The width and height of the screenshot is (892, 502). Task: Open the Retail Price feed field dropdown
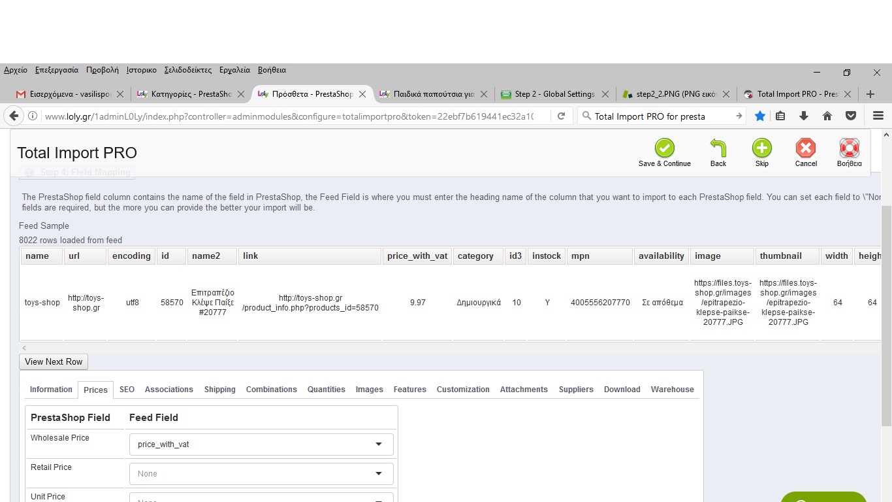pyautogui.click(x=261, y=474)
